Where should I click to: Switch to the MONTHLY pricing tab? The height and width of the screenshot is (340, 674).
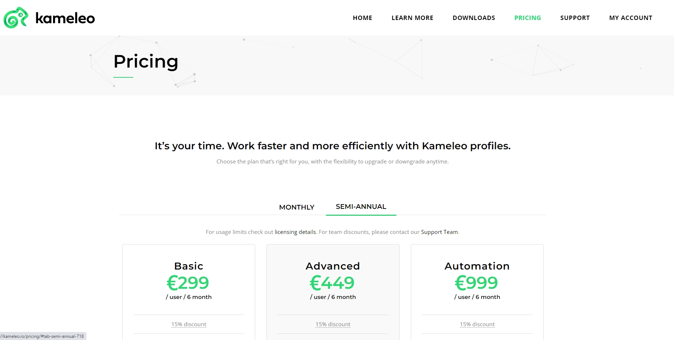[x=297, y=207]
